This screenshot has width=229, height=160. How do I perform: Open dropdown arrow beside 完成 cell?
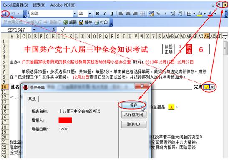[212, 87]
